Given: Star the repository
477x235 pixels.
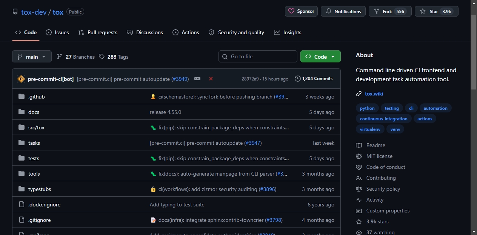Looking at the screenshot, I should pyautogui.click(x=436, y=11).
